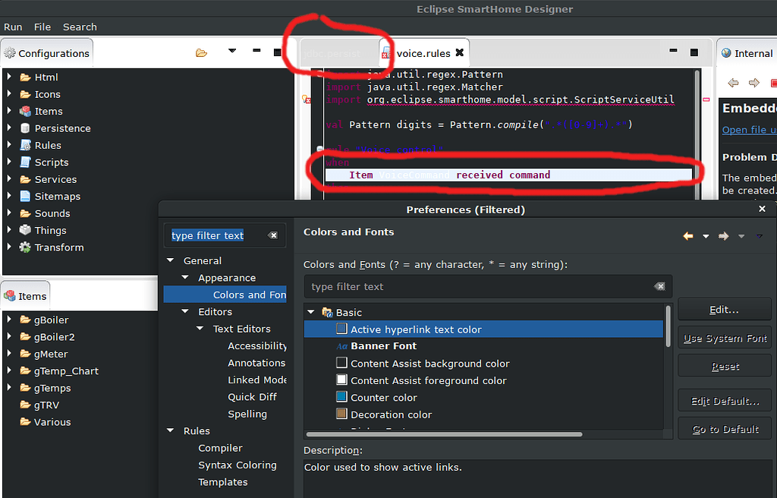The height and width of the screenshot is (498, 777).
Task: Click the blue back arrow in Colors and Fonts header
Action: 688,236
